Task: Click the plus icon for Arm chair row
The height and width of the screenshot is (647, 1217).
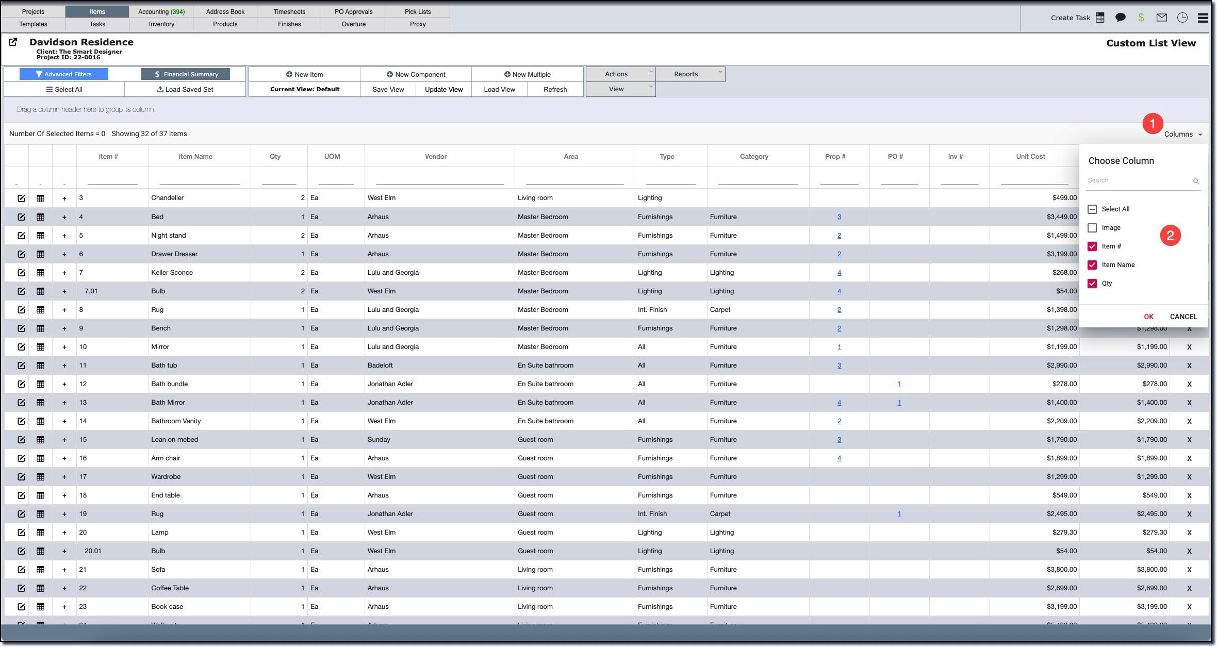Action: click(x=64, y=458)
